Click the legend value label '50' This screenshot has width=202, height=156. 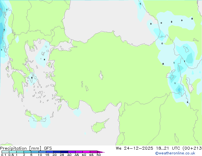tap(98, 155)
